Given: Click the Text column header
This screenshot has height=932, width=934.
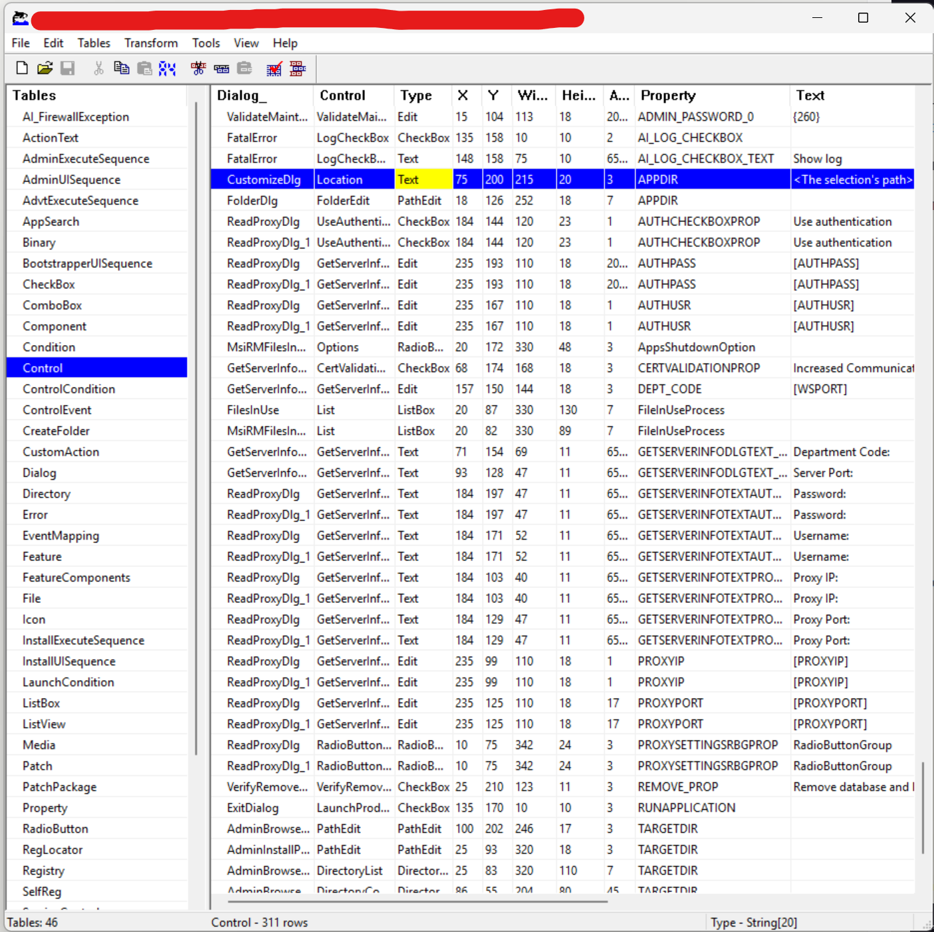Looking at the screenshot, I should [852, 96].
